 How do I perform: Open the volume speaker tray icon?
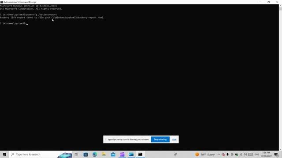(245, 154)
